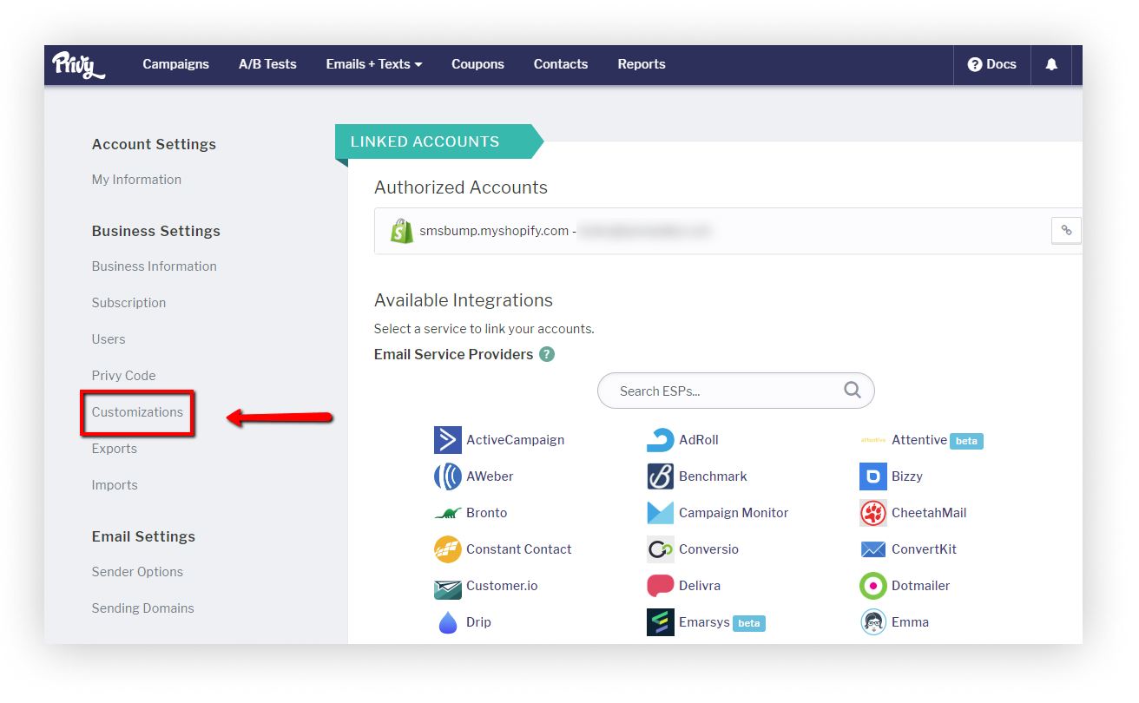This screenshot has width=1139, height=703.
Task: Select the ActiveCampaign integration name
Action: click(x=516, y=440)
